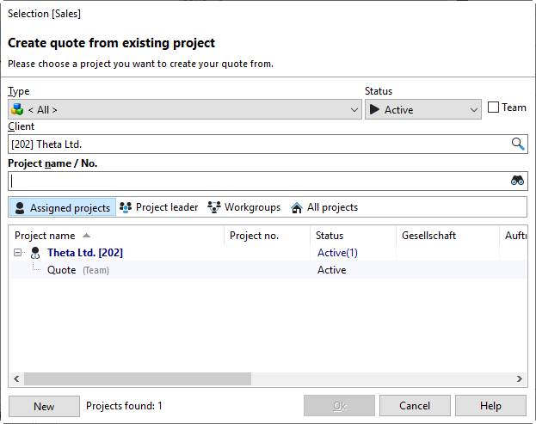Show All projects tab
The height and width of the screenshot is (424, 536).
pyautogui.click(x=324, y=207)
